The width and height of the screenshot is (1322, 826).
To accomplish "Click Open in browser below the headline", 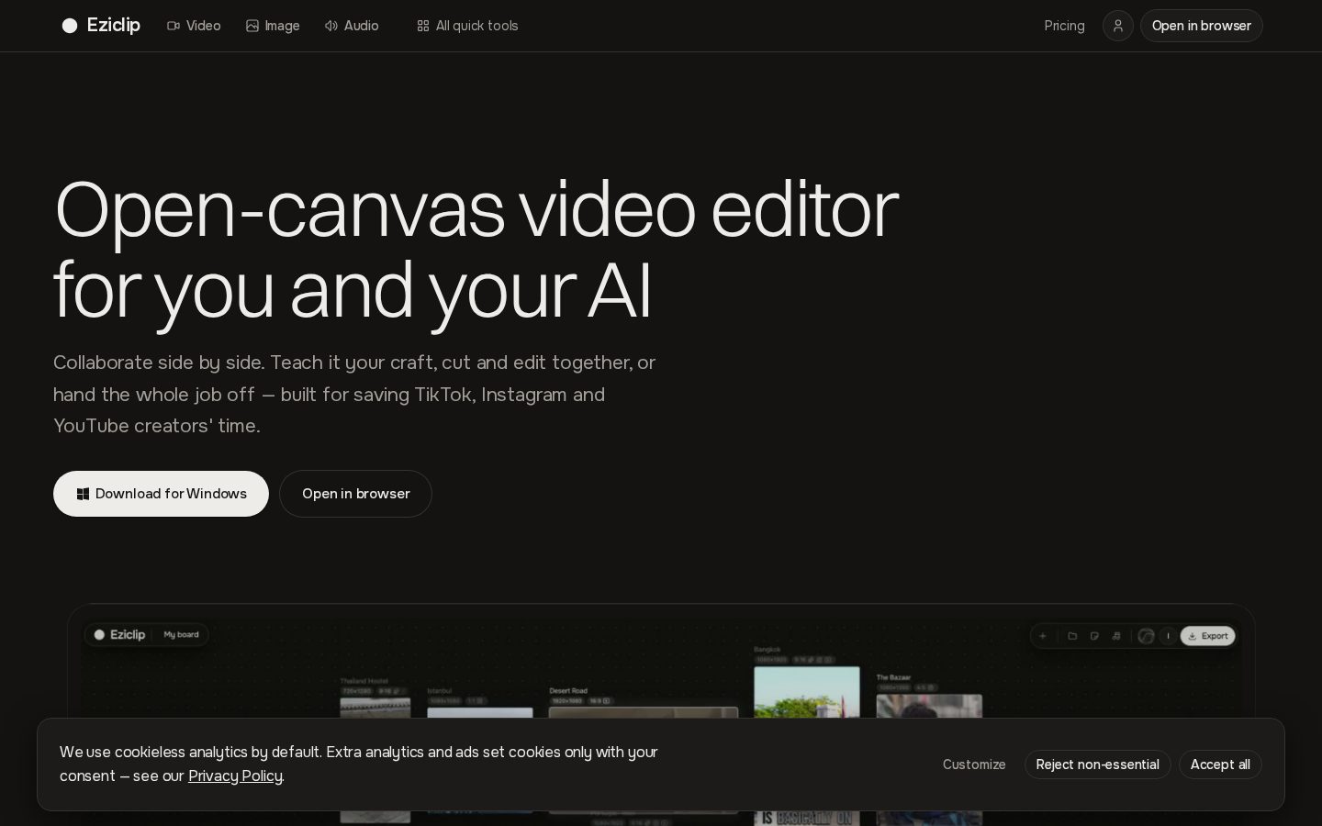I will point(355,494).
